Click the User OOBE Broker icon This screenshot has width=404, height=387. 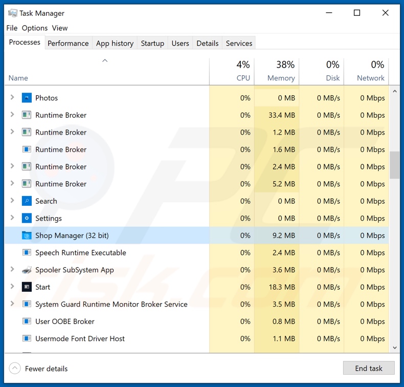27,321
